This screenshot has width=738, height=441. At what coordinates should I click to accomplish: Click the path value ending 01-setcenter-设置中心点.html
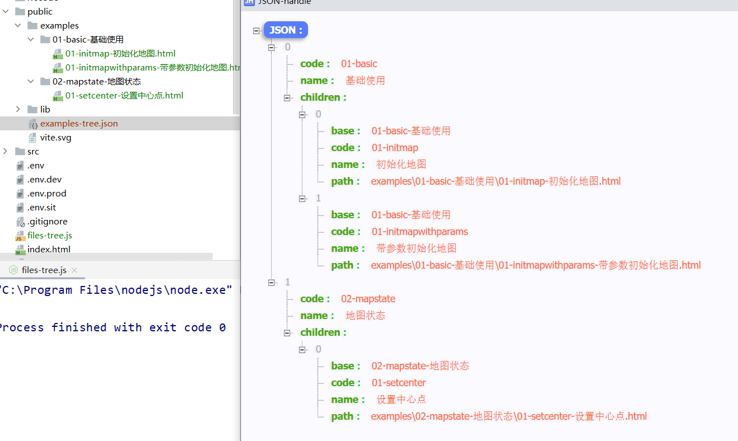pos(509,416)
